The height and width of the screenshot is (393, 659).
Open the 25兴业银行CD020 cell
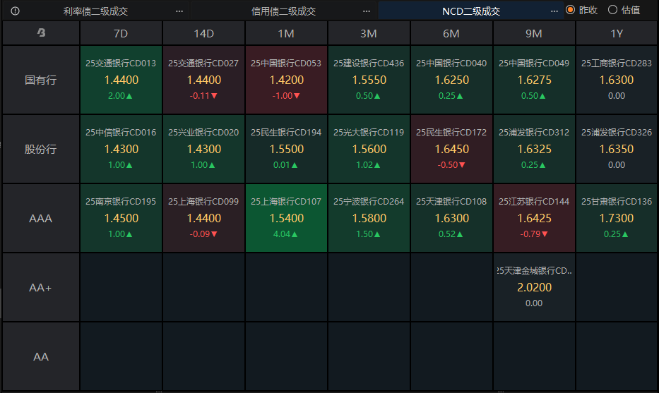203,149
